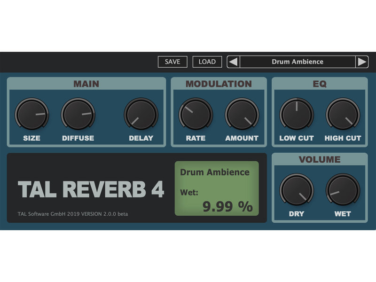This screenshot has width=376, height=282.
Task: Click the EQ section header
Action: [x=320, y=84]
